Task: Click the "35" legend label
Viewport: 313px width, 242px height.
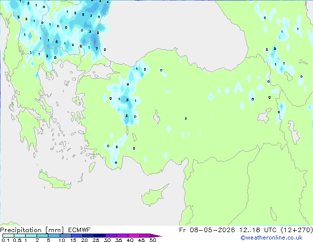Action: pos(118,240)
